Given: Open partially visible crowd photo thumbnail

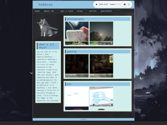Looking at the screenshot, I should pyautogui.click(x=101, y=43).
